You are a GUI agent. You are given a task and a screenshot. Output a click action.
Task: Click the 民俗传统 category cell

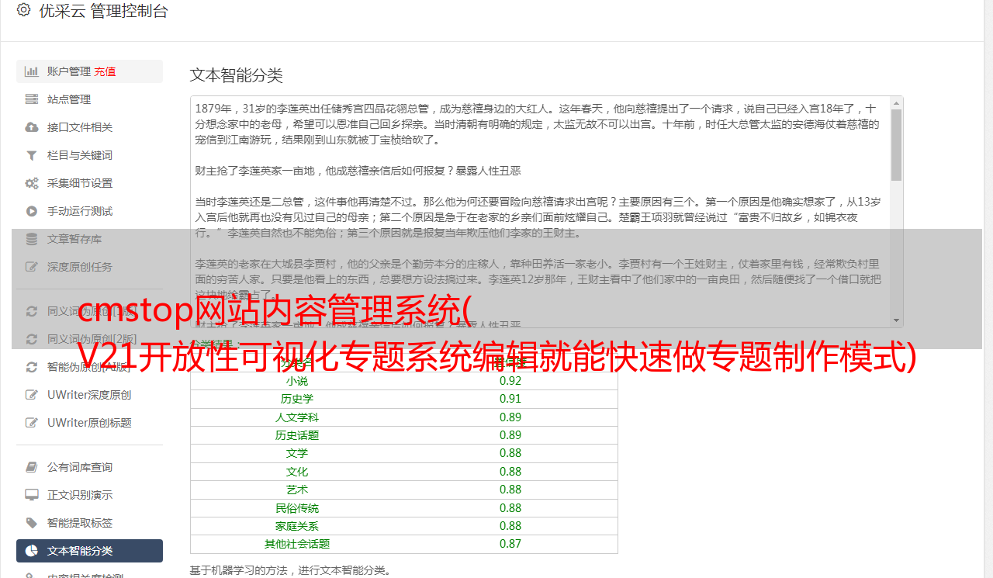pos(297,508)
